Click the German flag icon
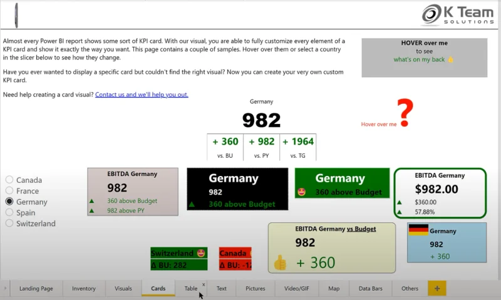501x300 pixels. click(418, 230)
